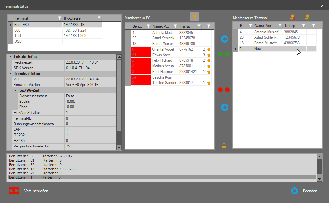
Task: Click the green double-dot button
Action: click(224, 54)
